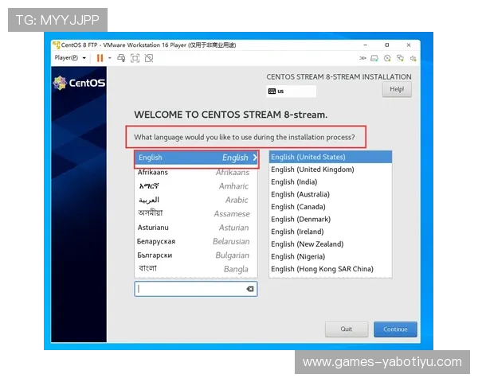Select Assamese language row
Screen dimensions: 478x382
(196, 214)
